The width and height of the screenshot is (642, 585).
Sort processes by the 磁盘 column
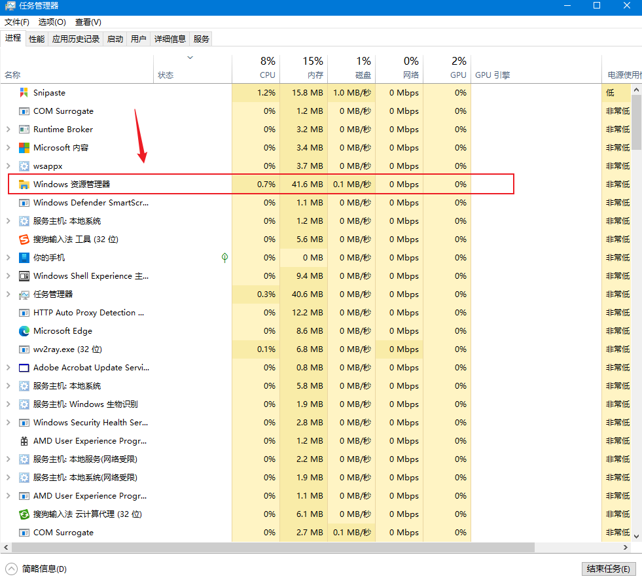coord(351,68)
